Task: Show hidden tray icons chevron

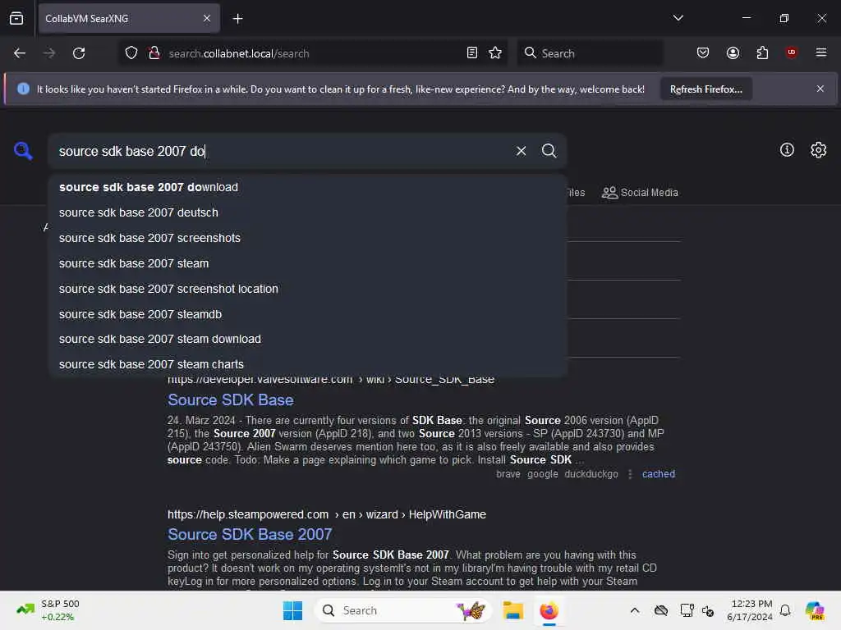Action: (635, 610)
